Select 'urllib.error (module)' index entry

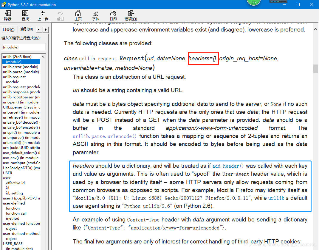coord(21,67)
